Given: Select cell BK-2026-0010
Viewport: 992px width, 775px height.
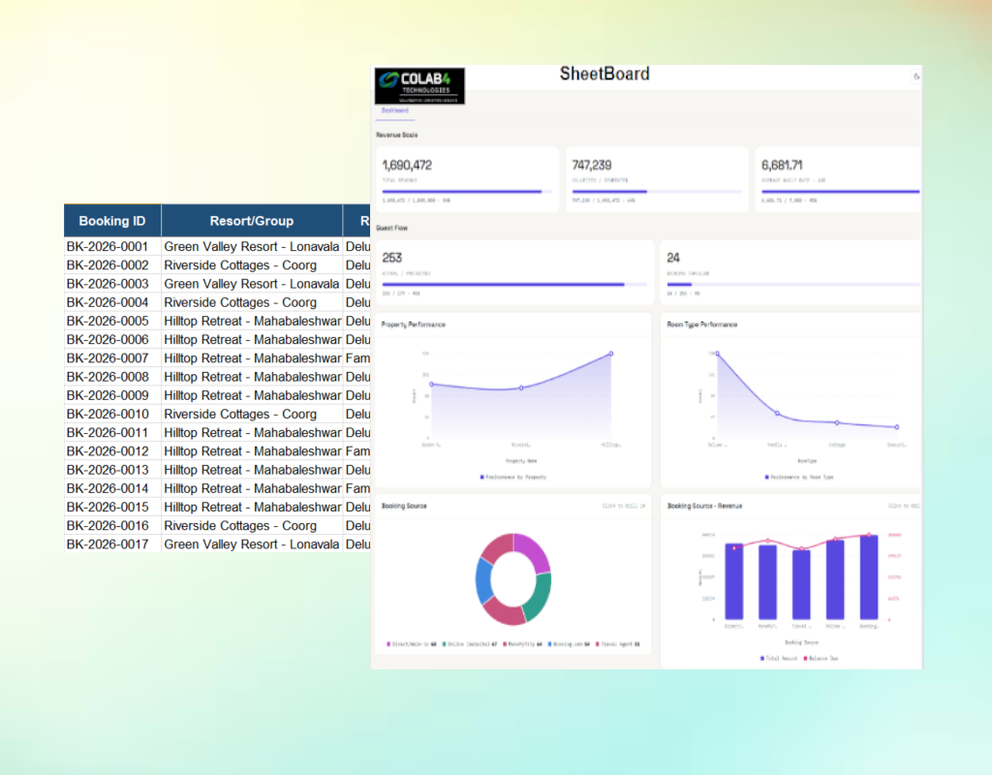Looking at the screenshot, I should [112, 414].
